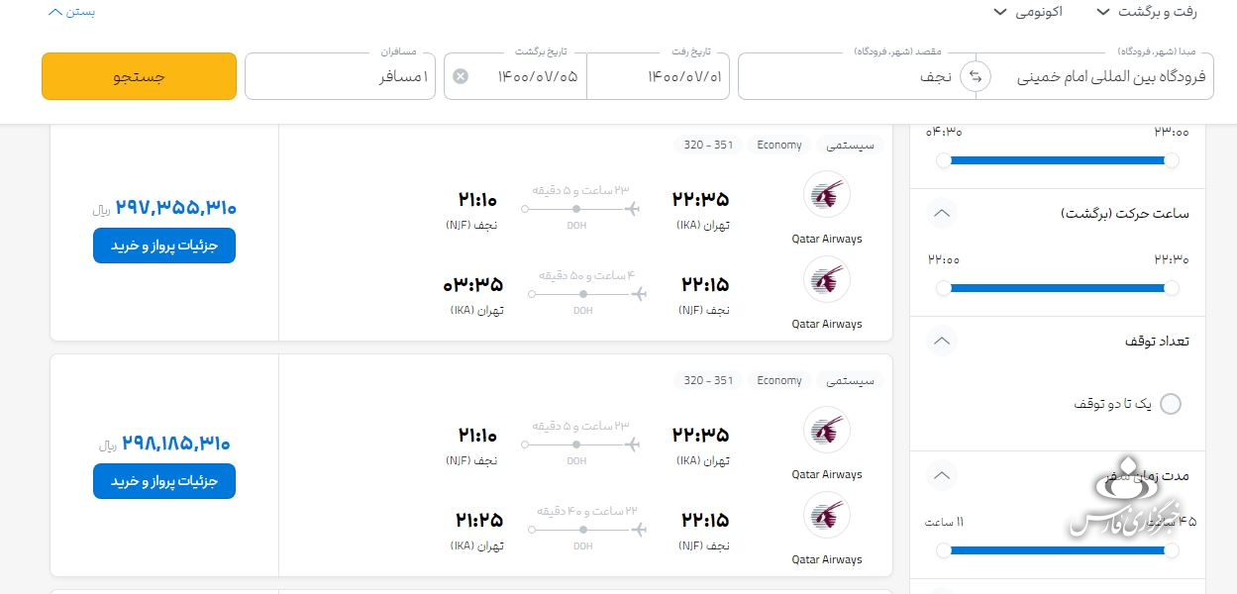1237x594 pixels.
Task: Click Qatar Airways logo of first outbound flight
Action: pyautogui.click(x=827, y=194)
